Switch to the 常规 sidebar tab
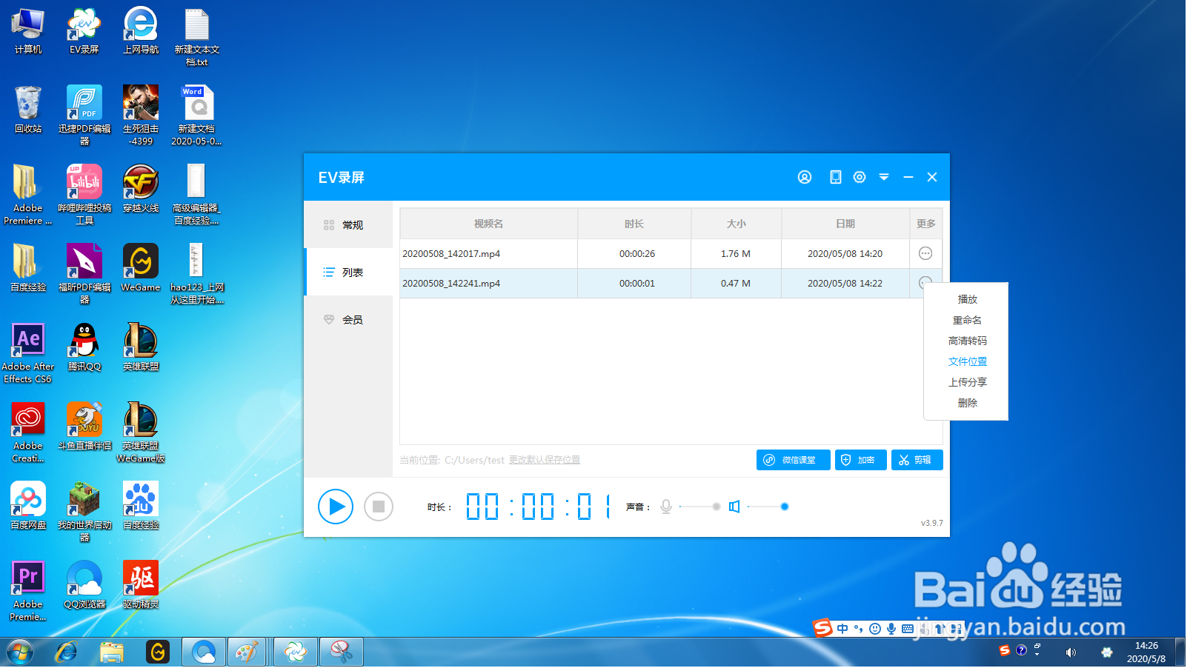Image resolution: width=1190 pixels, height=668 pixels. 350,226
